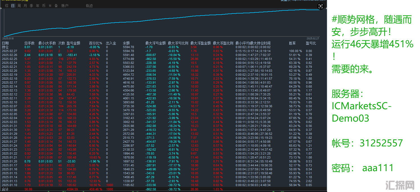Click profit value -183.41 for 2025.02.26
Viewport: 420px width, 192px height.
72,55
